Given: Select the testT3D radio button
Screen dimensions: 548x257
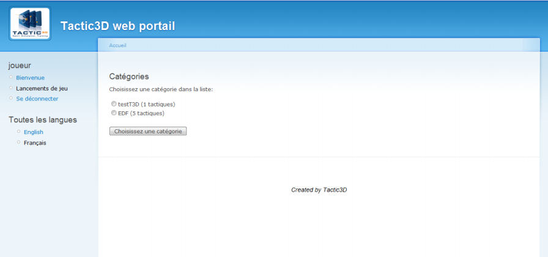Looking at the screenshot, I should tap(114, 104).
